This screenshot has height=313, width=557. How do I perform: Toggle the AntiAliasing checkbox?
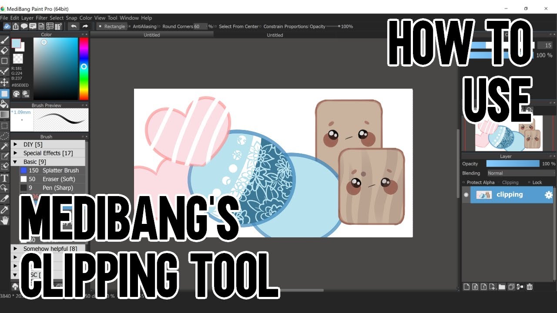129,27
